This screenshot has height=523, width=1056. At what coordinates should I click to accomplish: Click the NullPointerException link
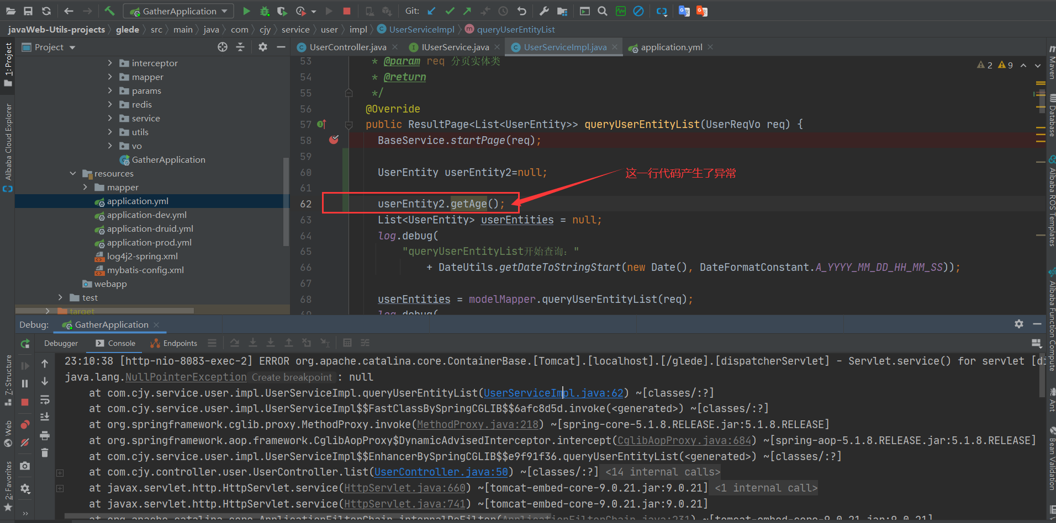(186, 377)
